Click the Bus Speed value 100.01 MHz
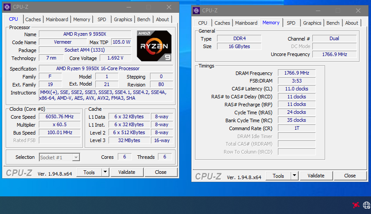 coord(60,132)
